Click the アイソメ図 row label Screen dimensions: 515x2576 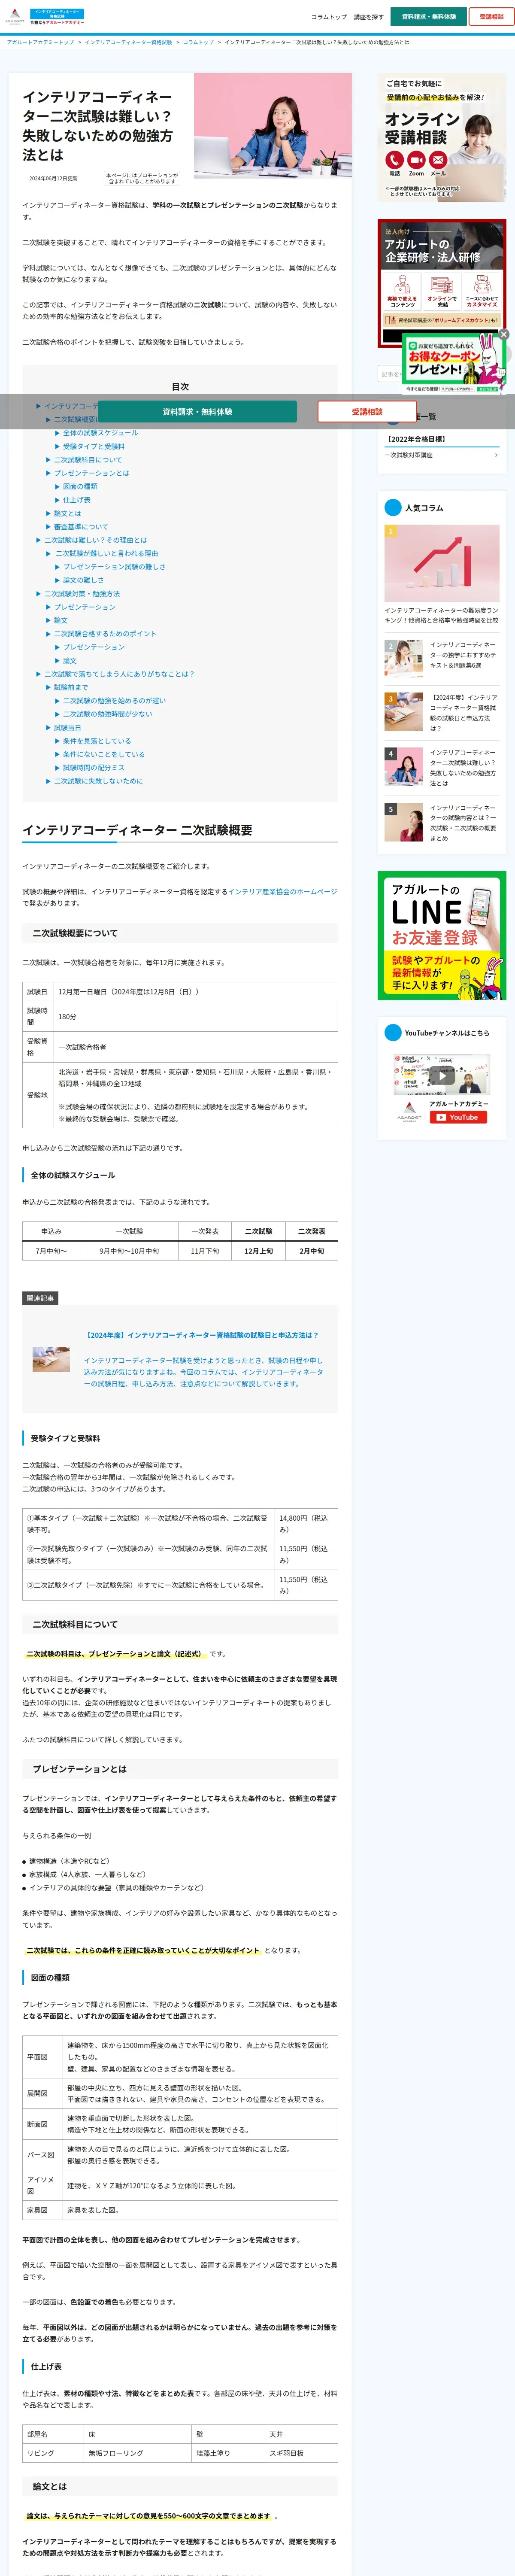[x=42, y=2185]
